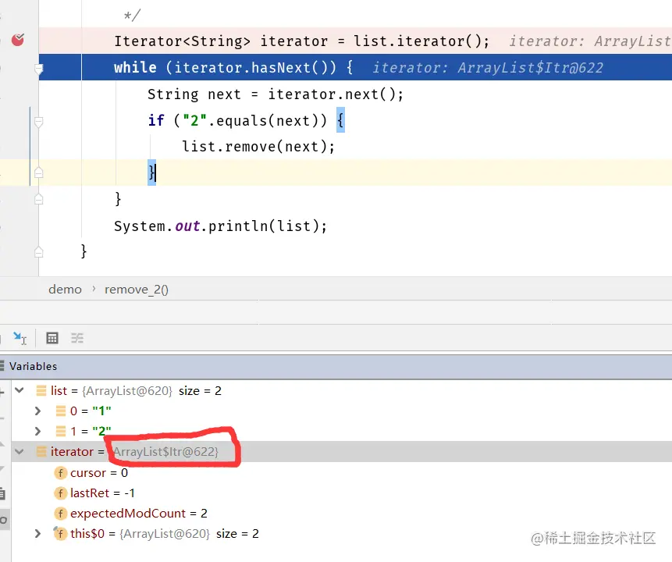
Task: Click demo breadcrumb item
Action: click(65, 290)
